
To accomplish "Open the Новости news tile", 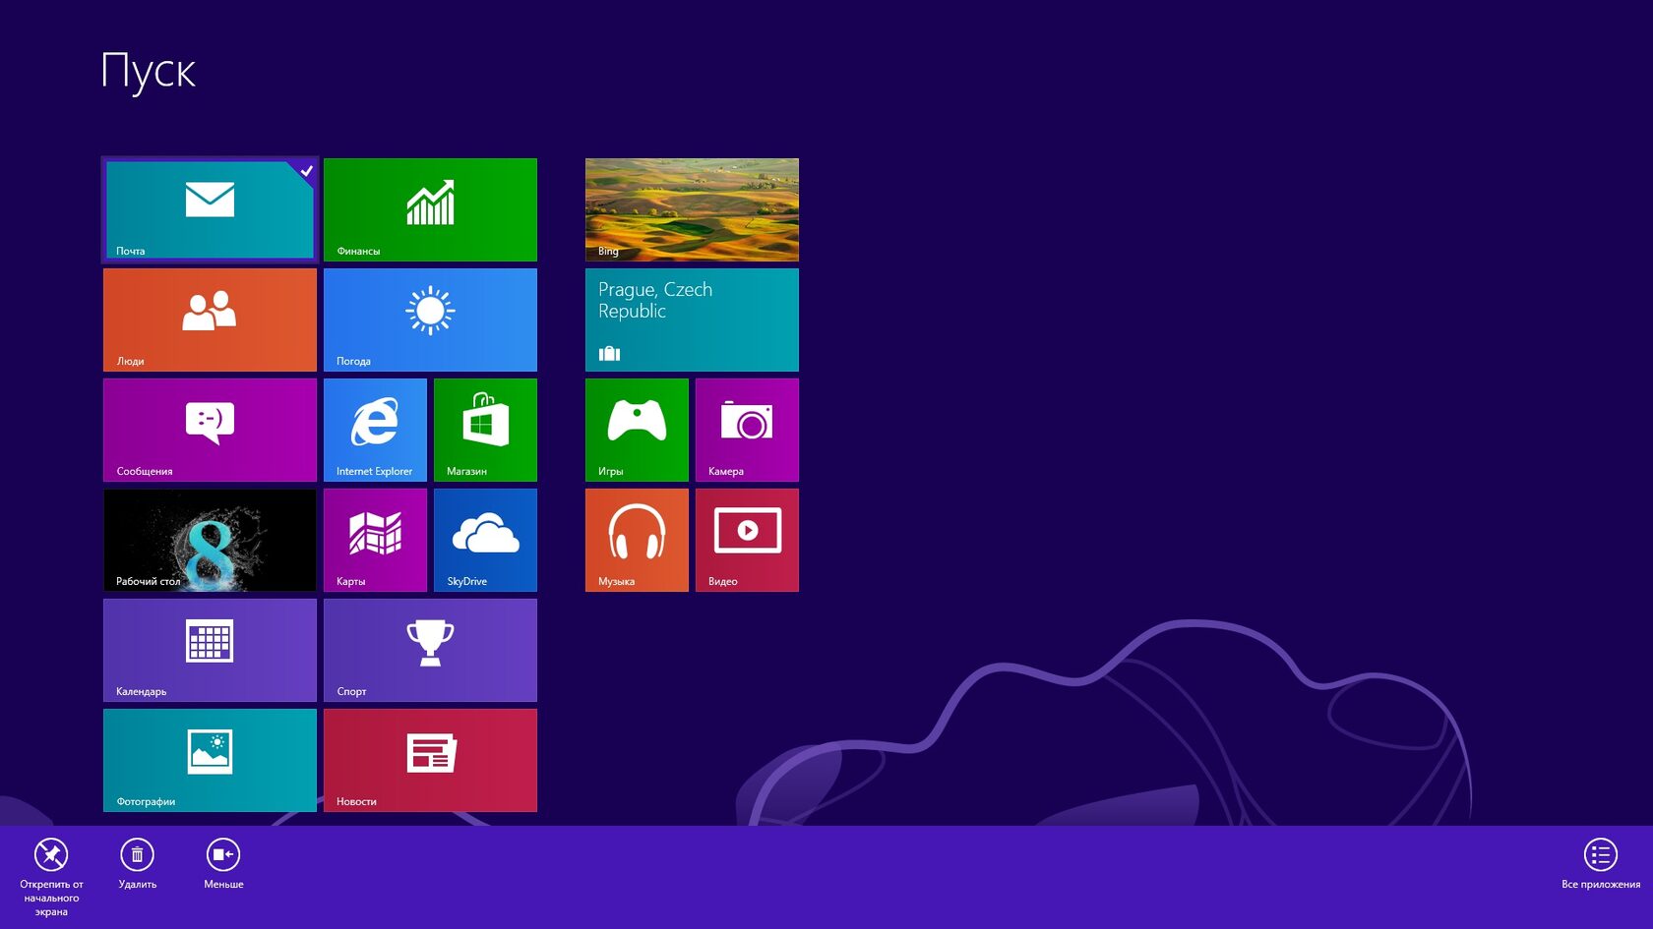I will pos(430,760).
